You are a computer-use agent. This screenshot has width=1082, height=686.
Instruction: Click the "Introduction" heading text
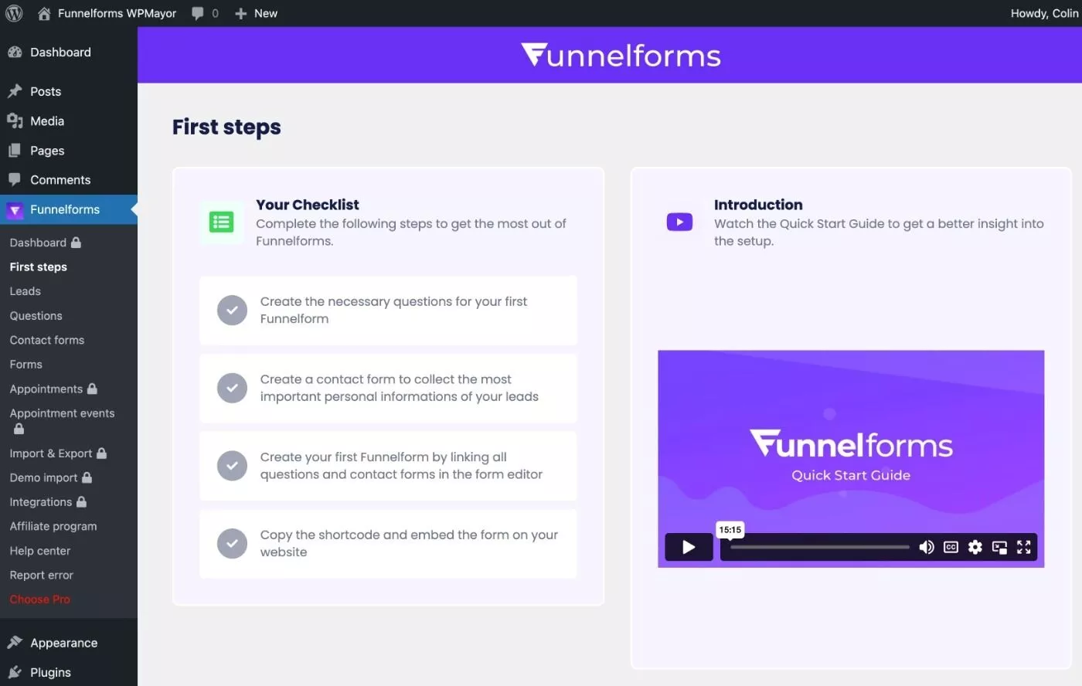point(758,205)
